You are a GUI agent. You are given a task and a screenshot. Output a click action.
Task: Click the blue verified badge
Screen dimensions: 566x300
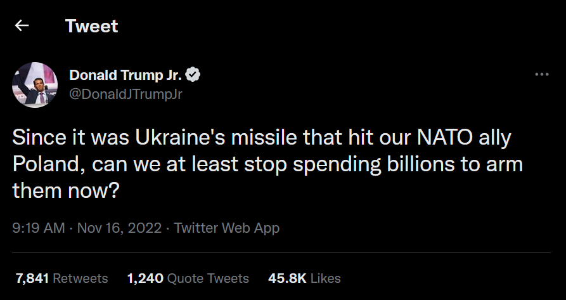pyautogui.click(x=194, y=75)
